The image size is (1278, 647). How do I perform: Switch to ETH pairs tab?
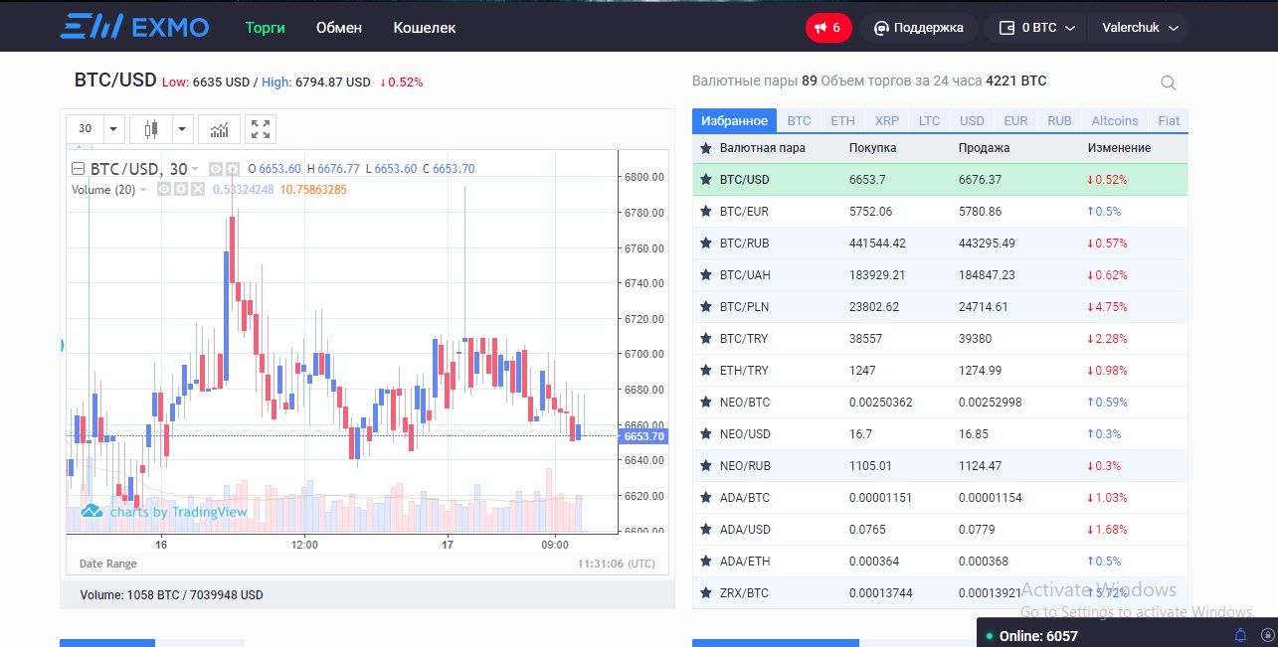click(842, 120)
